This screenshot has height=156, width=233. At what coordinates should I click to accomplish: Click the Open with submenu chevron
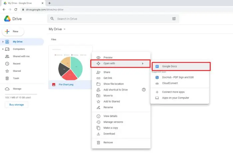(142, 64)
